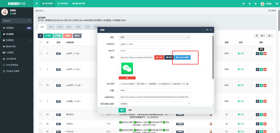Tick the checkbox for row ID 10
The width and height of the screenshot is (280, 133).
pyautogui.click(x=40, y=85)
